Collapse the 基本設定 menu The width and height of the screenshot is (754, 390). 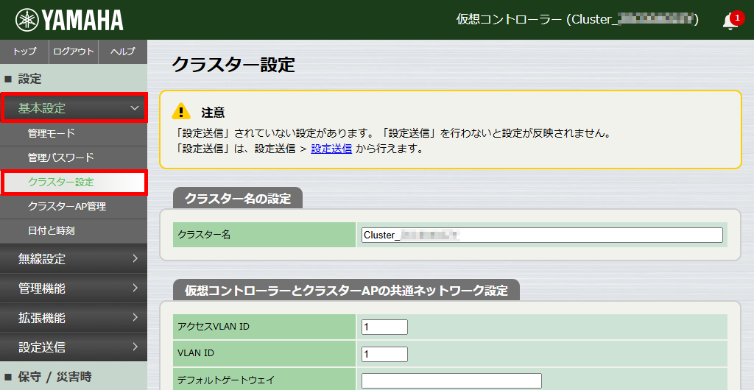coord(74,108)
